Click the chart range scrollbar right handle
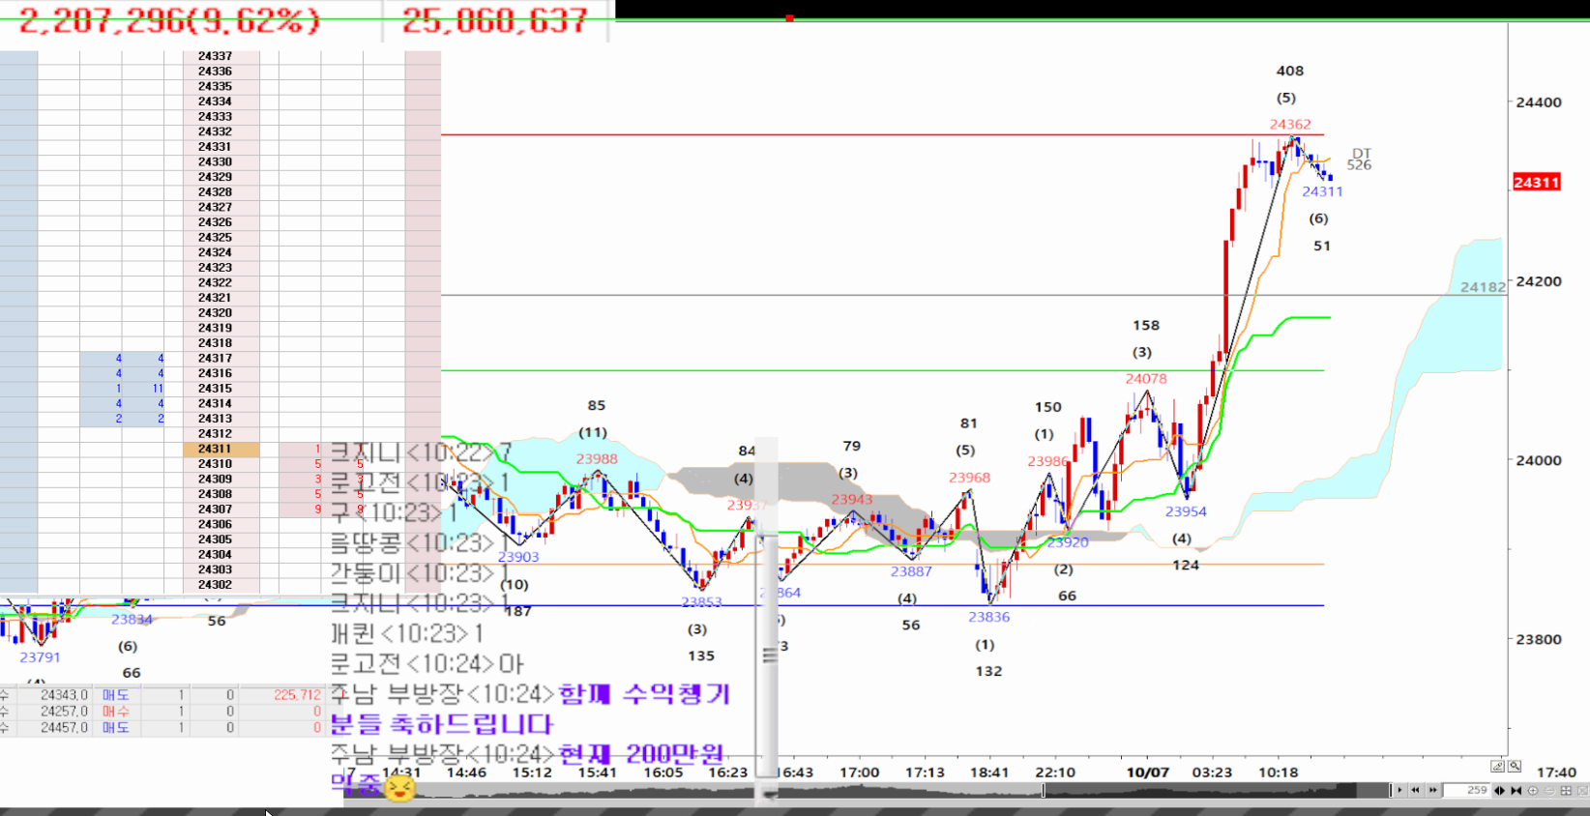Image resolution: width=1590 pixels, height=816 pixels. [x=1390, y=790]
